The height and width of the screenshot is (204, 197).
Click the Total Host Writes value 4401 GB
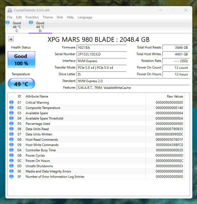[176, 54]
